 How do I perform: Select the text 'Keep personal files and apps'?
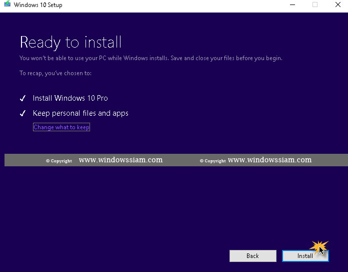[x=80, y=113]
